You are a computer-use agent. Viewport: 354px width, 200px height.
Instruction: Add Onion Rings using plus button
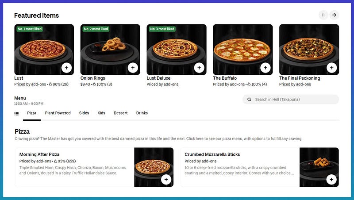pos(133,68)
